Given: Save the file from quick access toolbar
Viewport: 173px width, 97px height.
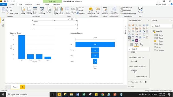Looking at the screenshot, I should (5, 1).
